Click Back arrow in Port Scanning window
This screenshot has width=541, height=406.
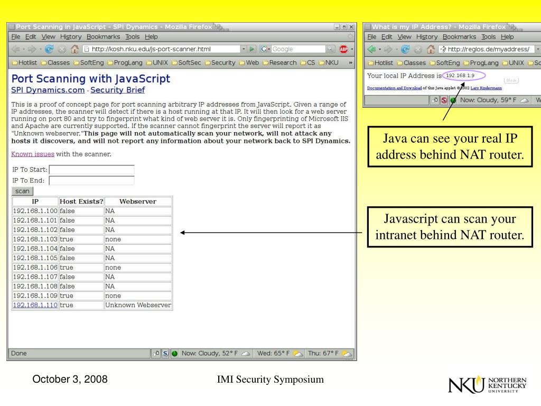[x=16, y=49]
